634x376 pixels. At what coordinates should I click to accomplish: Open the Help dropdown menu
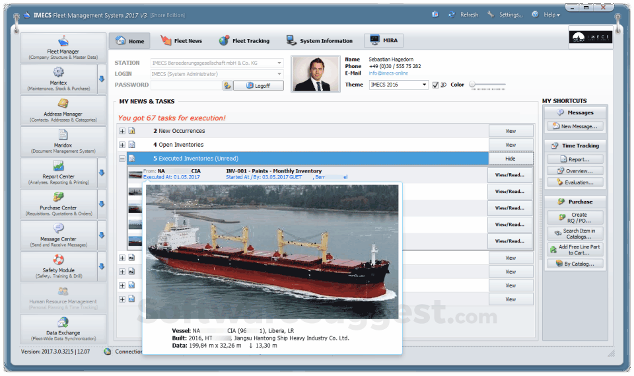551,15
